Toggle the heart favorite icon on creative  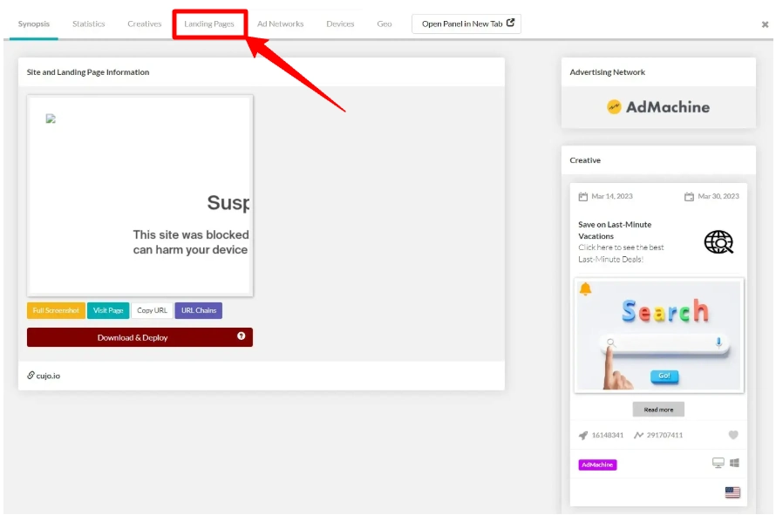tap(733, 435)
